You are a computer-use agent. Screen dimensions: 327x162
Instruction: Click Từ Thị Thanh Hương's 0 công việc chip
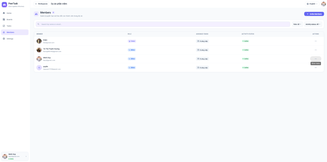(202, 50)
